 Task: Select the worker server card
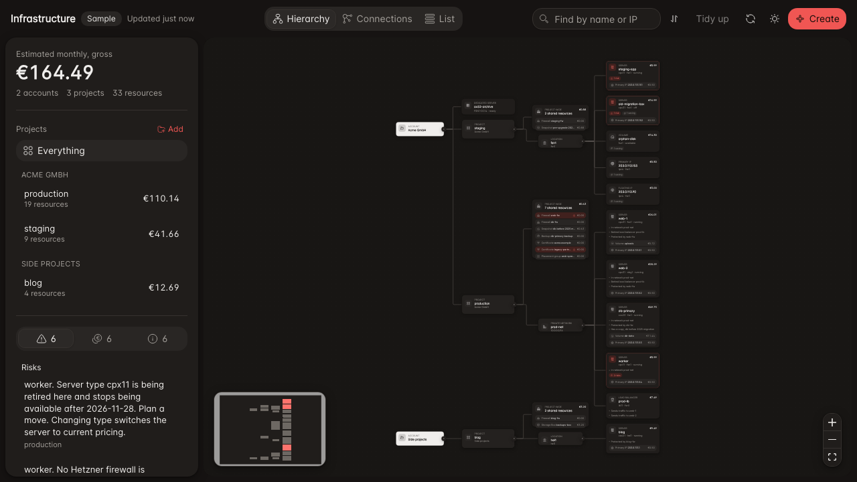(633, 370)
